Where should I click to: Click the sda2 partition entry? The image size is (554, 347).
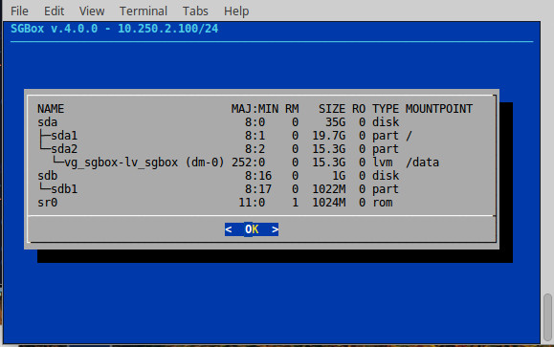64,149
